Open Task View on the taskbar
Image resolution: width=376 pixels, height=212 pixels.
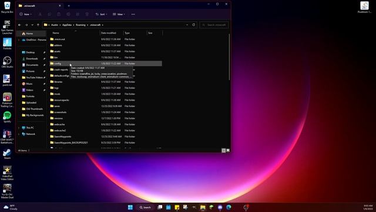pyautogui.click(x=160, y=207)
